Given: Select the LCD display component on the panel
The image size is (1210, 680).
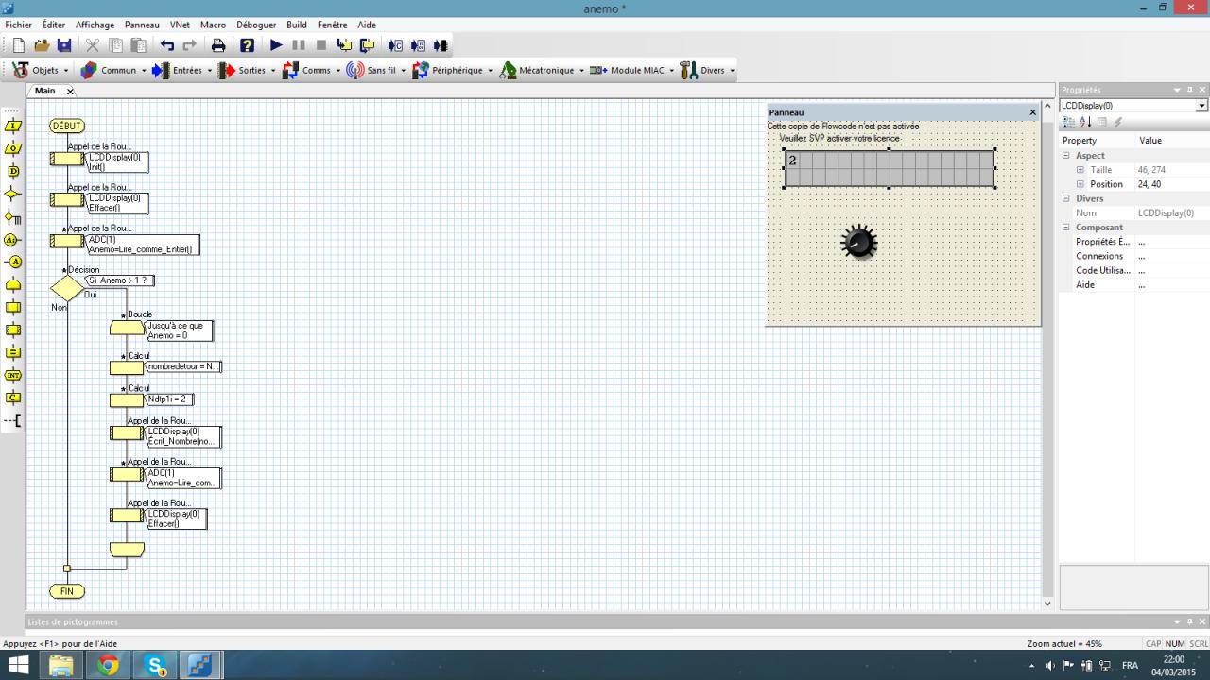Looking at the screenshot, I should pos(890,169).
